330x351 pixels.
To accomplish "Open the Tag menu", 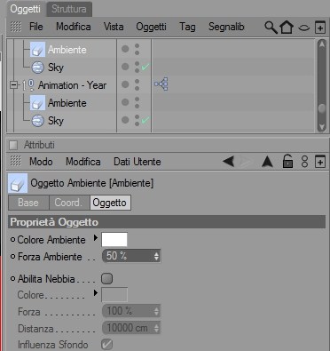I will coord(187,27).
